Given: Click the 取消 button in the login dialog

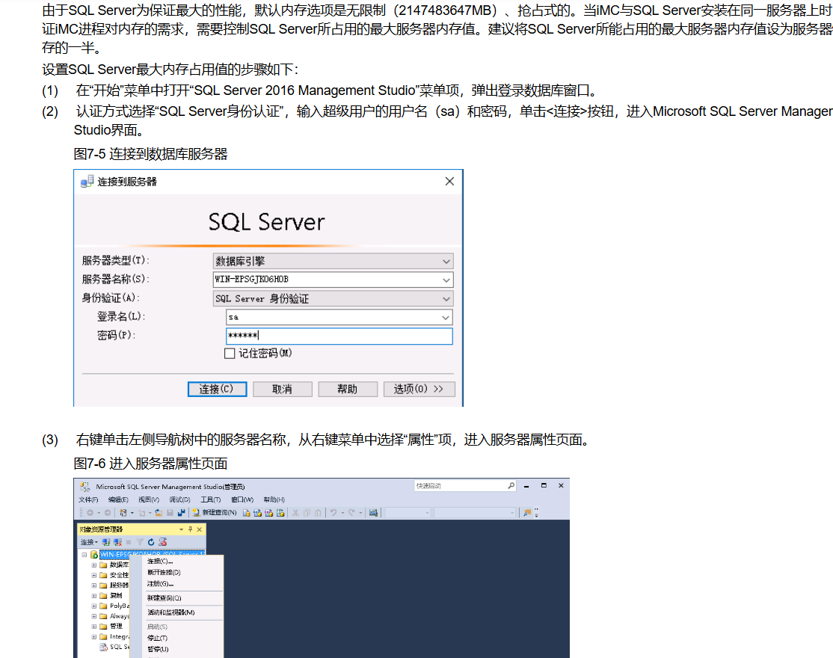Looking at the screenshot, I should point(282,390).
